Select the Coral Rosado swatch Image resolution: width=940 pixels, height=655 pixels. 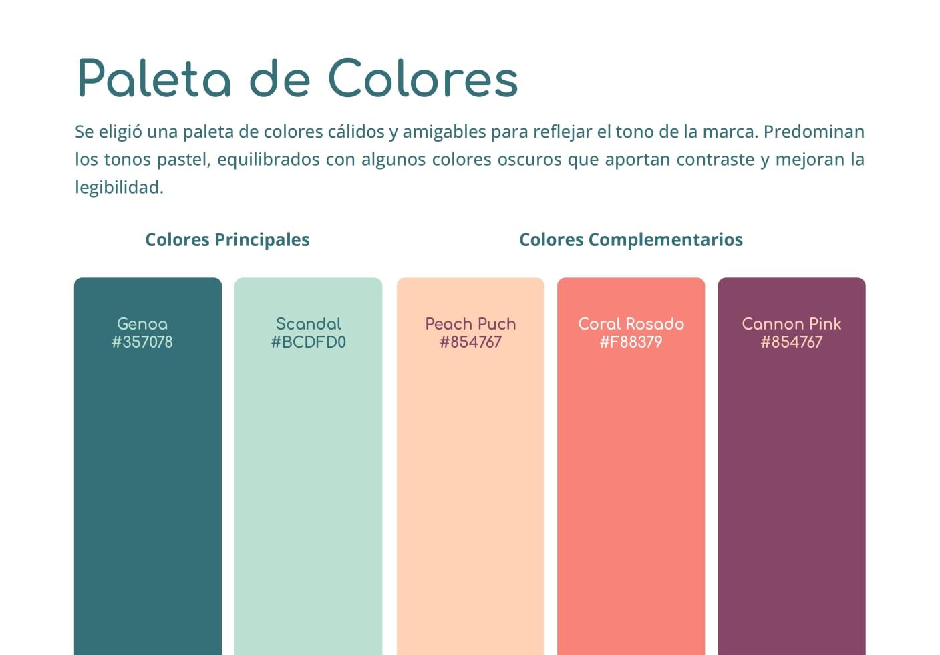click(x=631, y=466)
